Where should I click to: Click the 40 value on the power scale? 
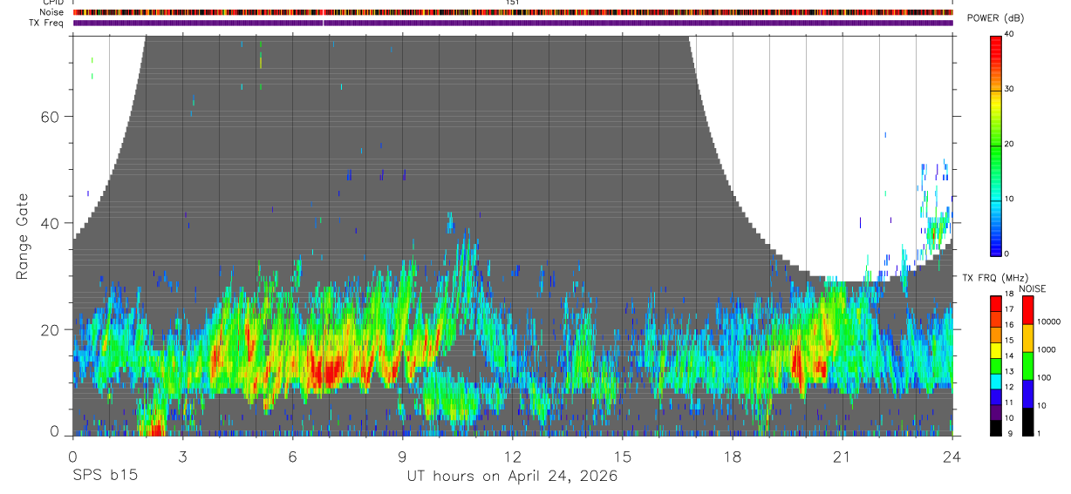(x=1009, y=35)
